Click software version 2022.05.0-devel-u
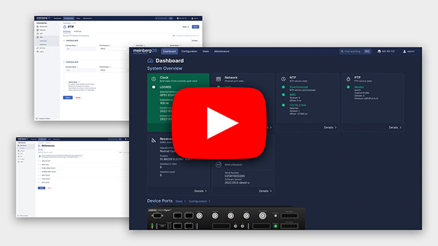Image resolution: width=438 pixels, height=246 pixels. click(237, 182)
